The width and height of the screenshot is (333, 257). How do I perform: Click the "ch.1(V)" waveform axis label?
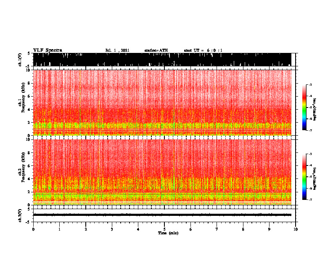20,60
